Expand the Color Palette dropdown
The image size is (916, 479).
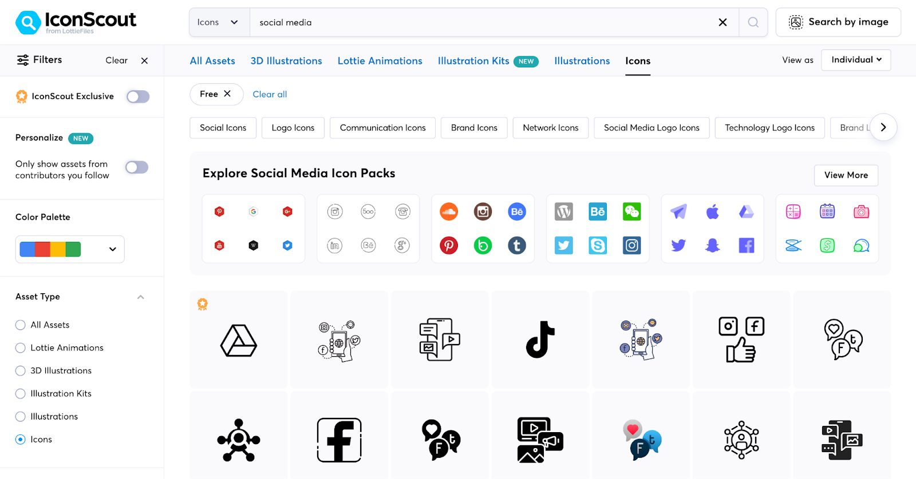click(70, 249)
